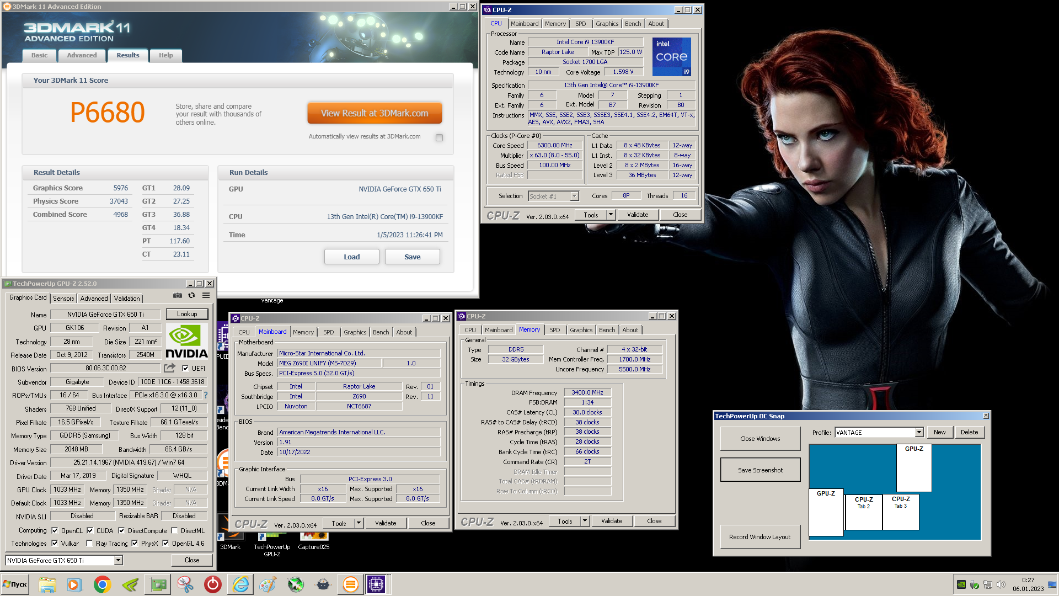
Task: Open Google Chrome from the taskbar
Action: (102, 584)
